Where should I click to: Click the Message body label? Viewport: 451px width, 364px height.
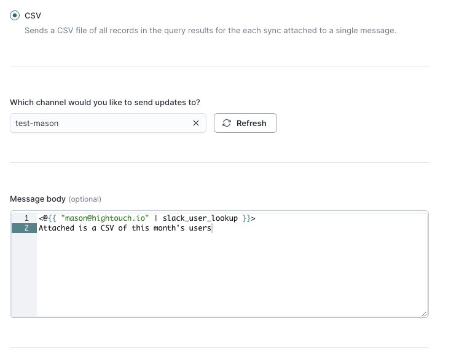click(x=37, y=199)
